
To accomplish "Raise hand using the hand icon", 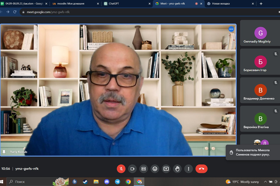I will (177, 169).
